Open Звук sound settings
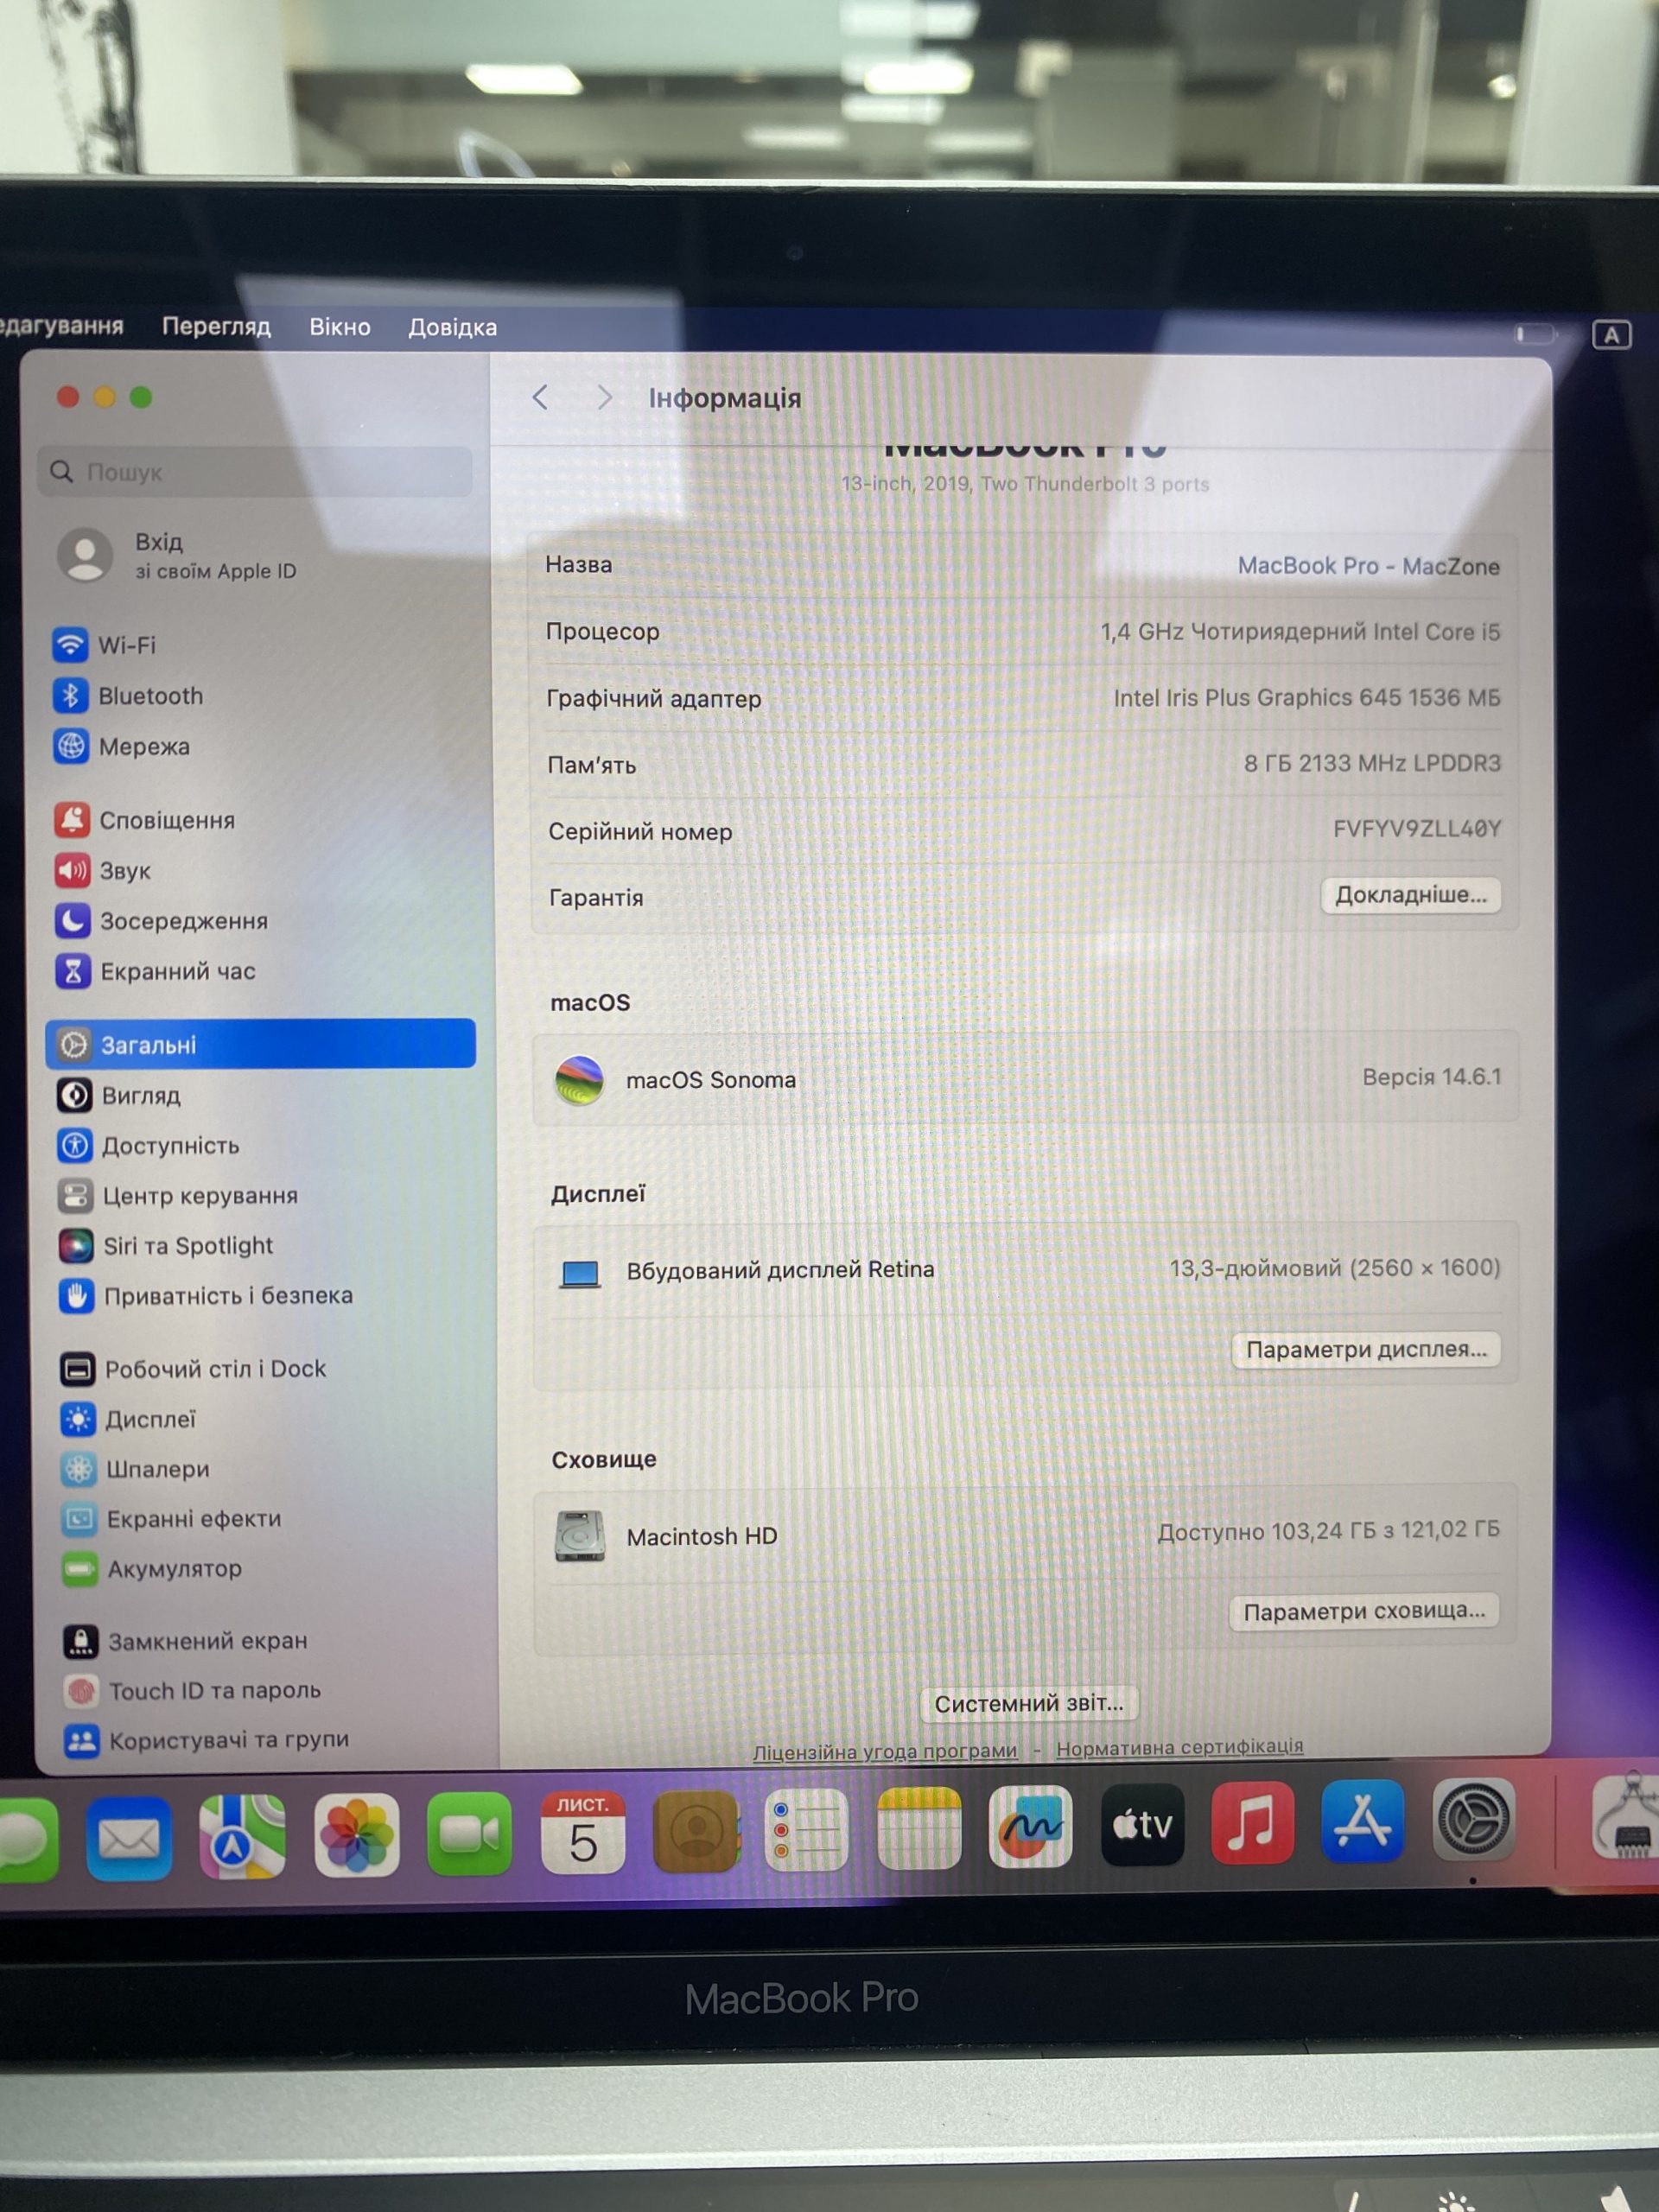1659x2212 pixels. (x=103, y=870)
